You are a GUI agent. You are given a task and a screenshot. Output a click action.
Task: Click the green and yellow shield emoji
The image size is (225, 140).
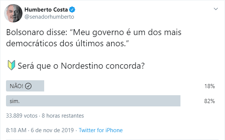tap(11, 65)
